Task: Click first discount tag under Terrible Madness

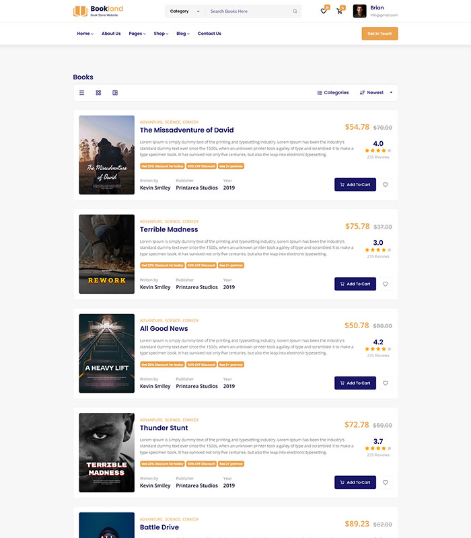Action: coord(162,265)
